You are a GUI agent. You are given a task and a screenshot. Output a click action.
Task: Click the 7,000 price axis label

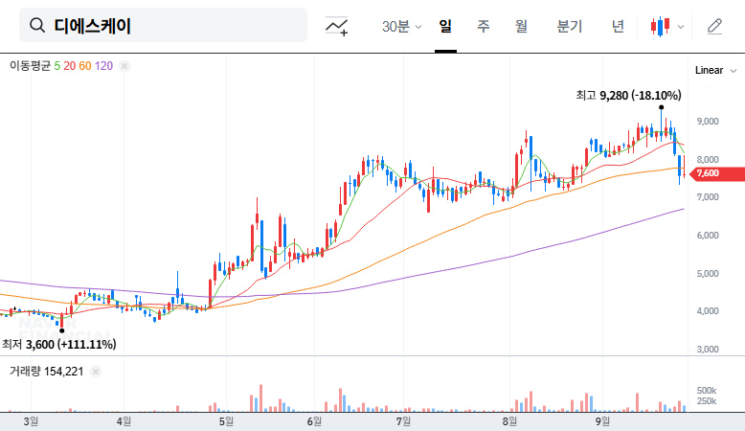(x=708, y=197)
